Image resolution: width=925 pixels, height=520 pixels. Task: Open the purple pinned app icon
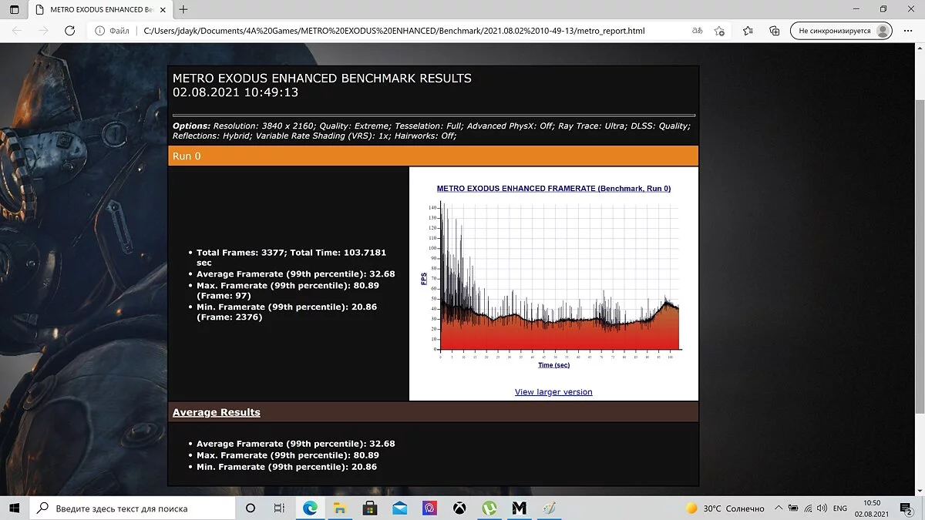coord(429,508)
